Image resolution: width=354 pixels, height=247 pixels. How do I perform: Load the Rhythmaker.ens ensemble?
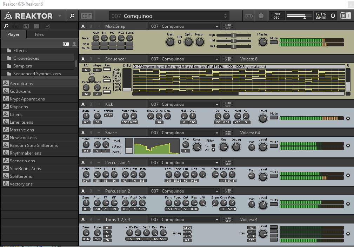point(39,153)
